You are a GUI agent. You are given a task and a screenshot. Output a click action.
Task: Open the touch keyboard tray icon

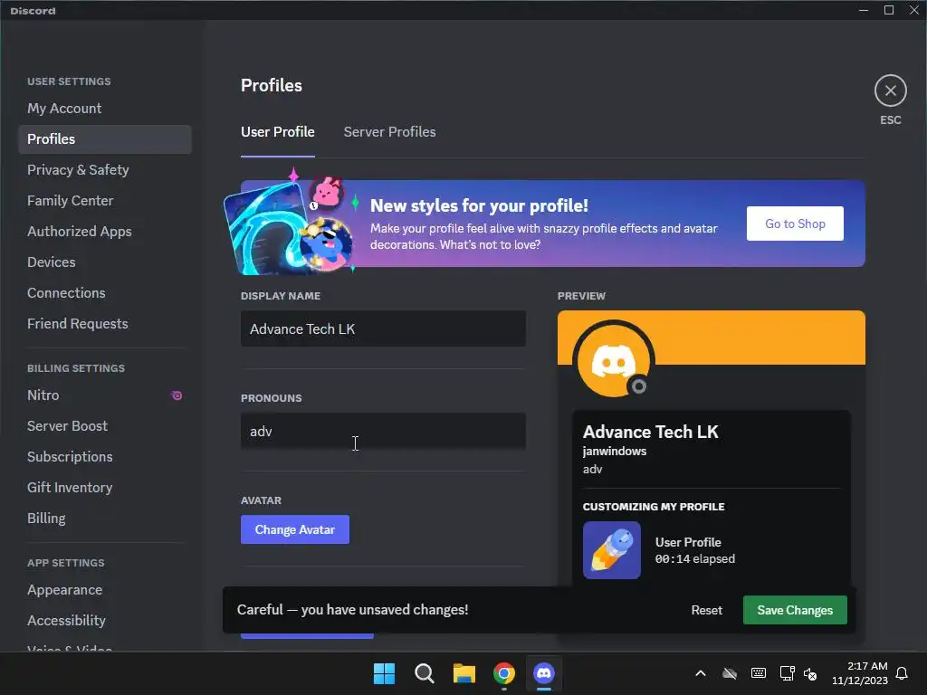(x=759, y=673)
